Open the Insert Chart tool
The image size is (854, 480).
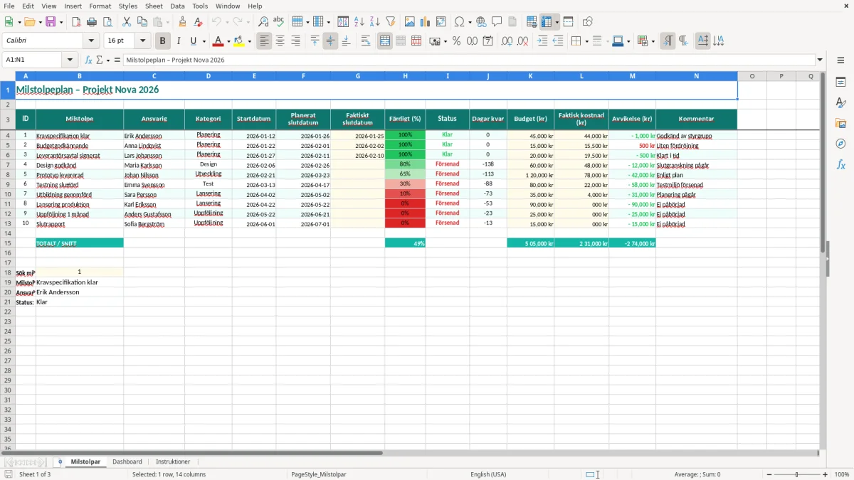426,22
